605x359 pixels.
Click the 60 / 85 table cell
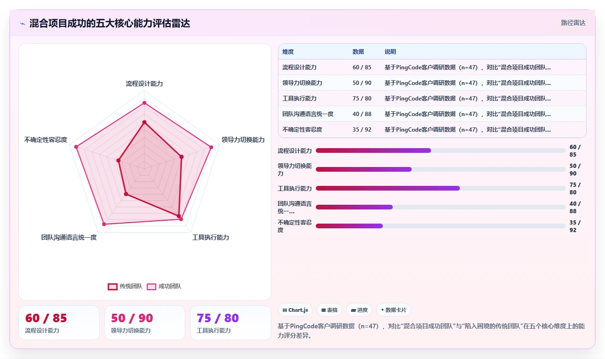point(362,67)
